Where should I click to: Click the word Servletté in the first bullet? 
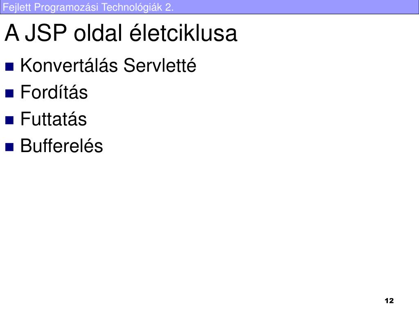tap(160, 65)
